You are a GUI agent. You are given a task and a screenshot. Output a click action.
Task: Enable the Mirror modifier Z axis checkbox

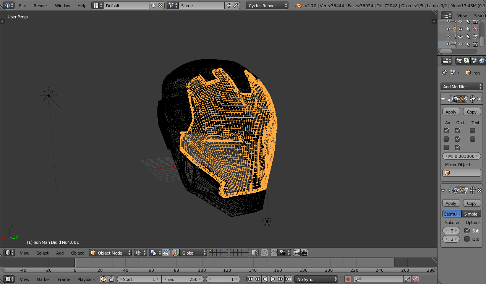point(446,148)
